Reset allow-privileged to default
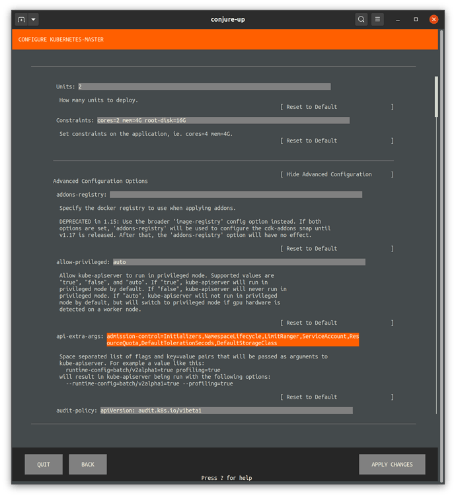Image resolution: width=456 pixels, height=497 pixels. point(337,323)
